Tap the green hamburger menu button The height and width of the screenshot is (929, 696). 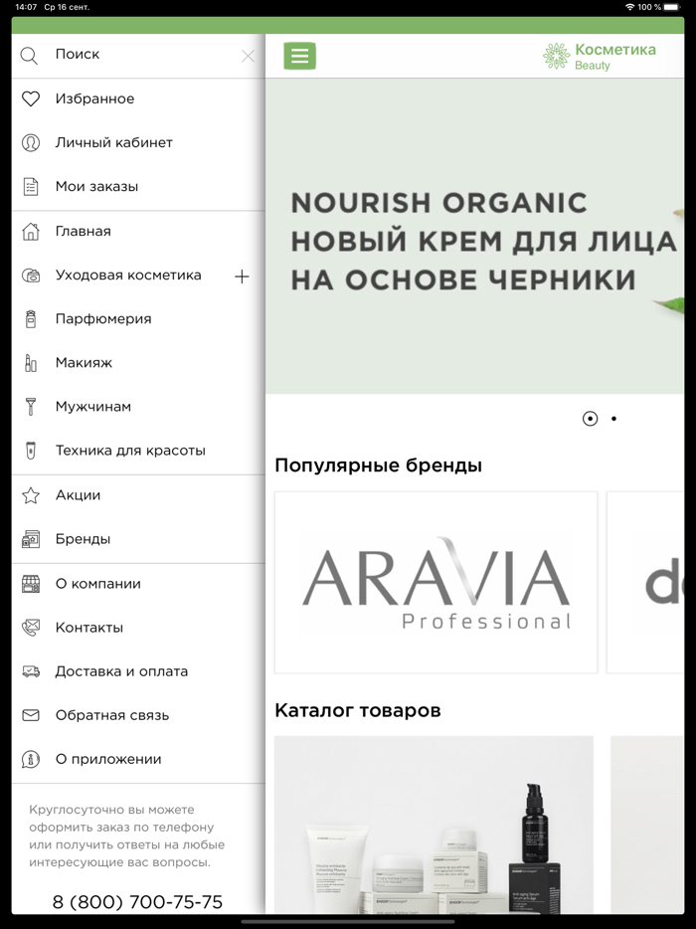(x=299, y=57)
